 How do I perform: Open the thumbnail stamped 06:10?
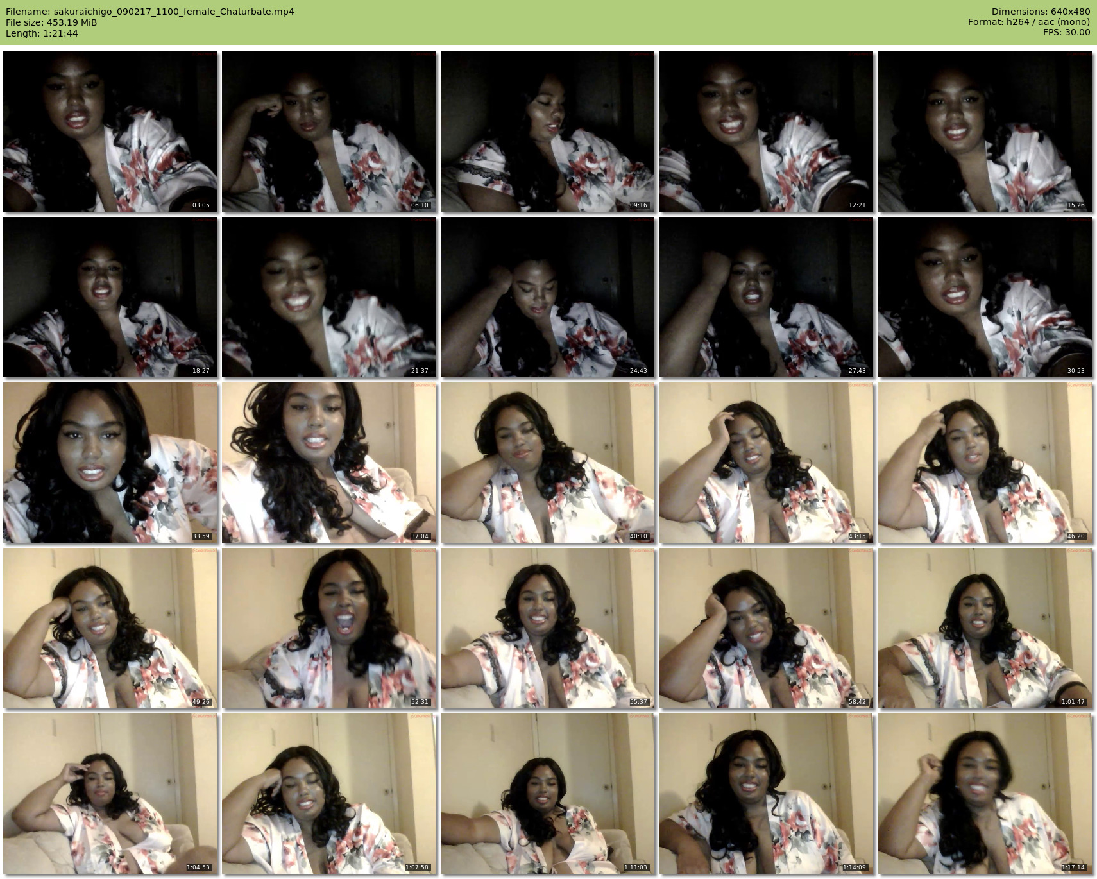329,132
